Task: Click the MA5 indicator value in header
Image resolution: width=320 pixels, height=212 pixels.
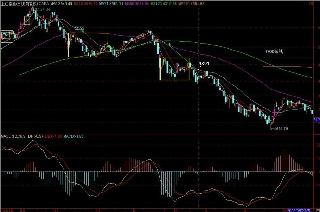Action: pos(61,3)
